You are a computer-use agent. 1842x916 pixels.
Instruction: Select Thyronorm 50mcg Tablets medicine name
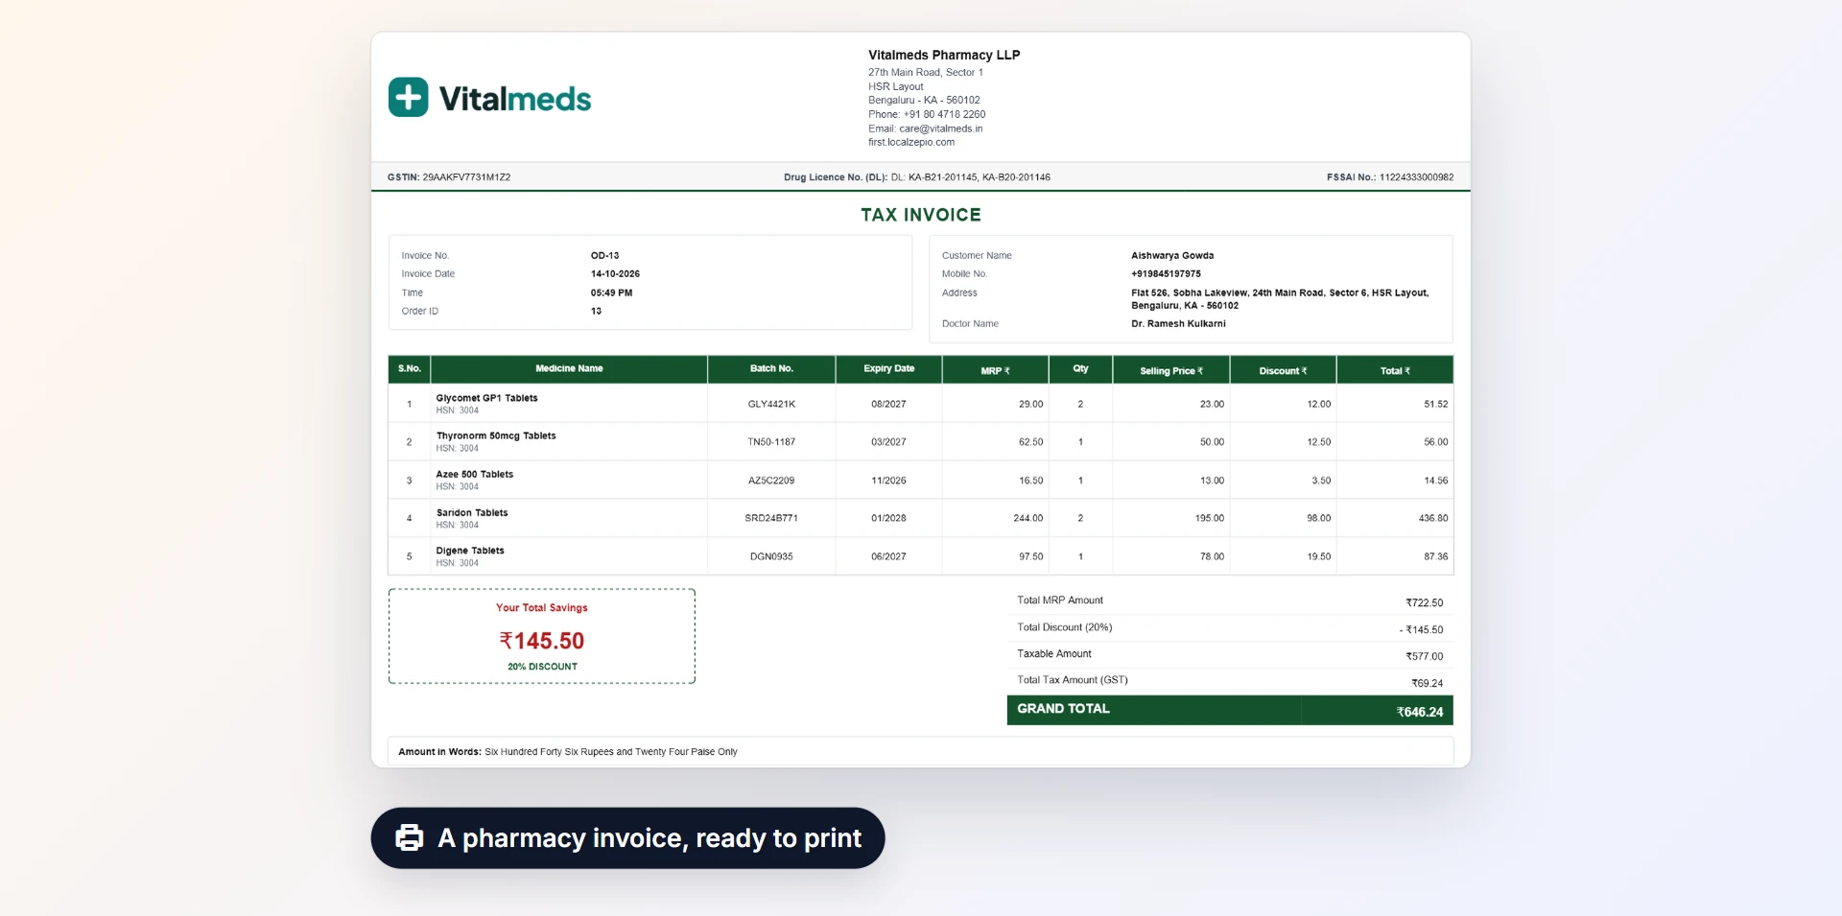[496, 436]
